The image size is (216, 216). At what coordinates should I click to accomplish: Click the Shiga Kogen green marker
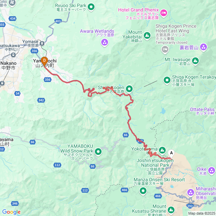pyautogui.click(x=129, y=89)
